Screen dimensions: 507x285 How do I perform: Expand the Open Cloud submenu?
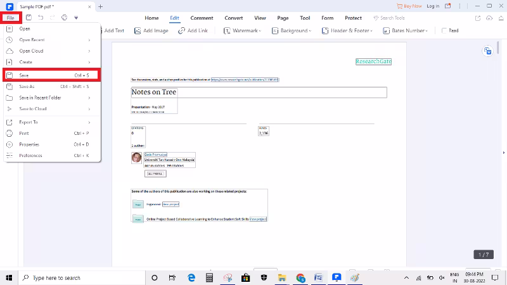(52, 51)
